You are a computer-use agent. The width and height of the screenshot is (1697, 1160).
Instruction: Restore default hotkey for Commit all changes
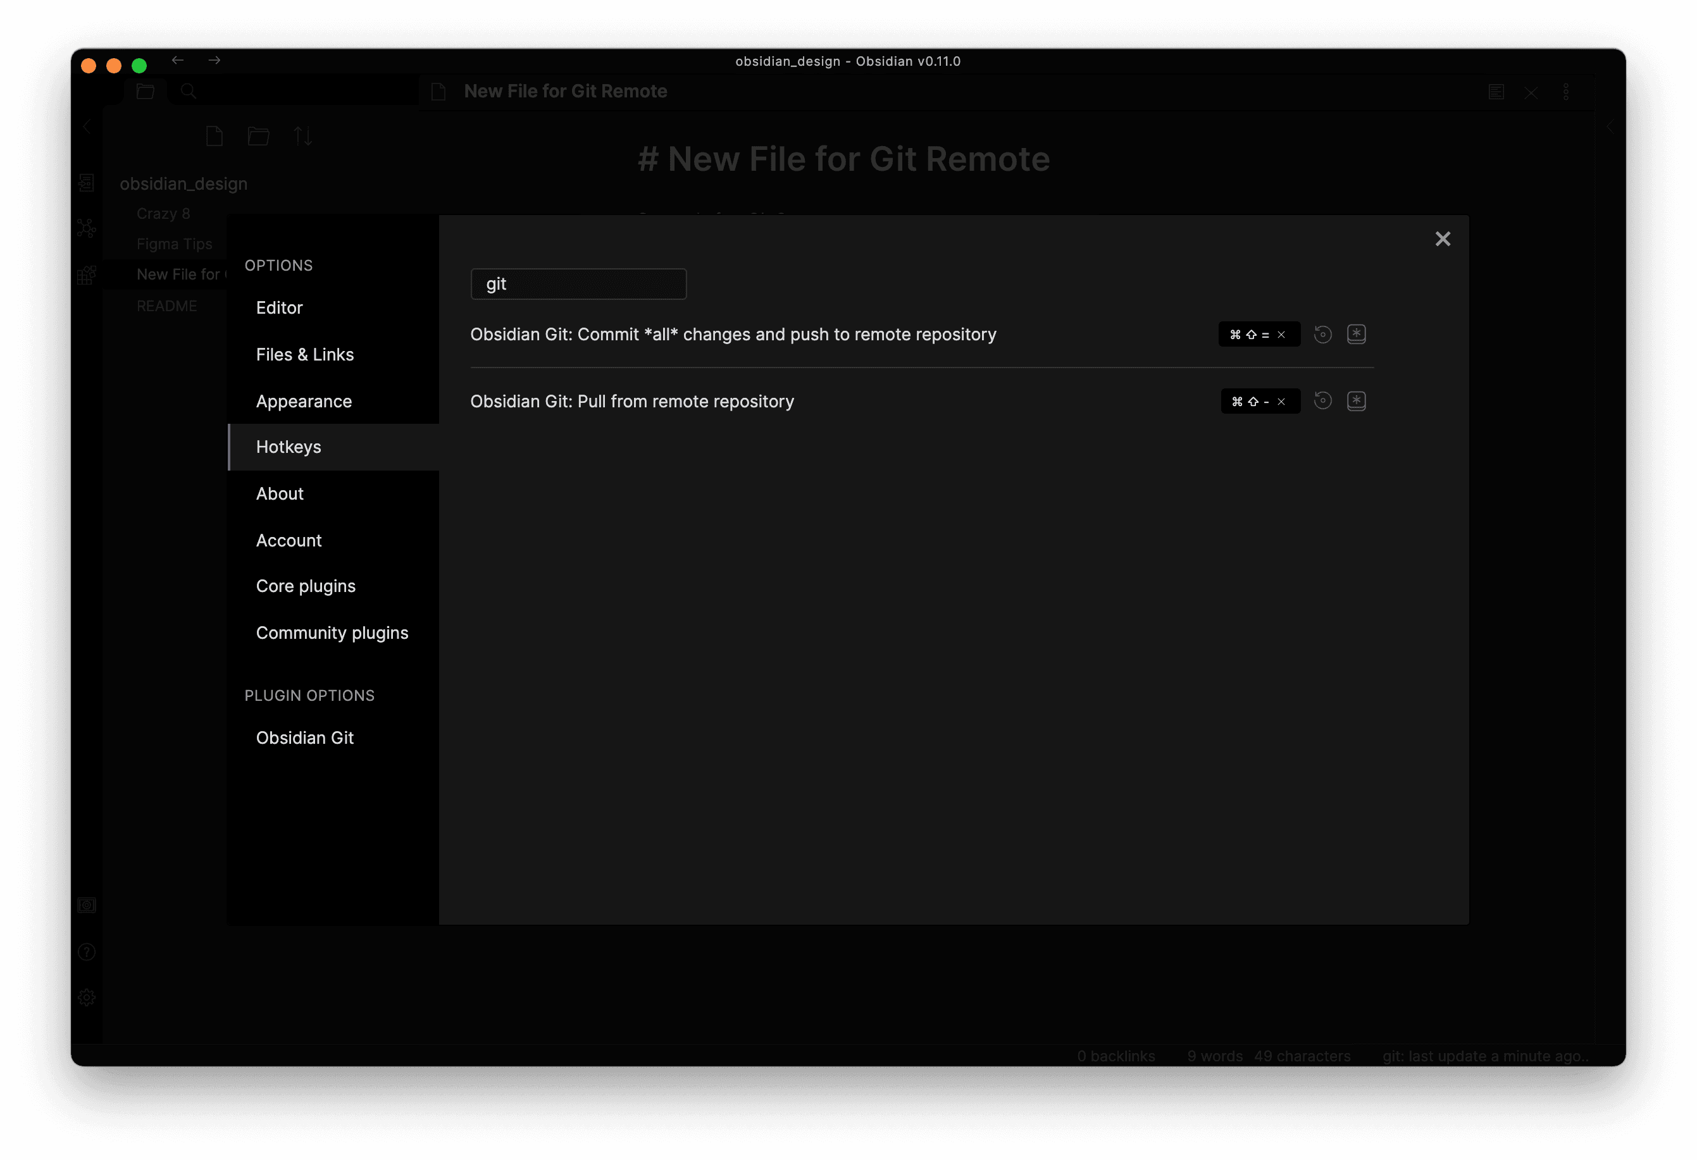(1322, 335)
